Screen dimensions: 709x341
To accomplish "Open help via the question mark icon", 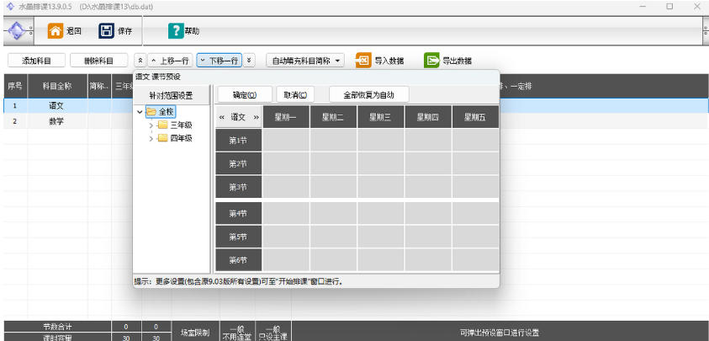I will click(176, 31).
